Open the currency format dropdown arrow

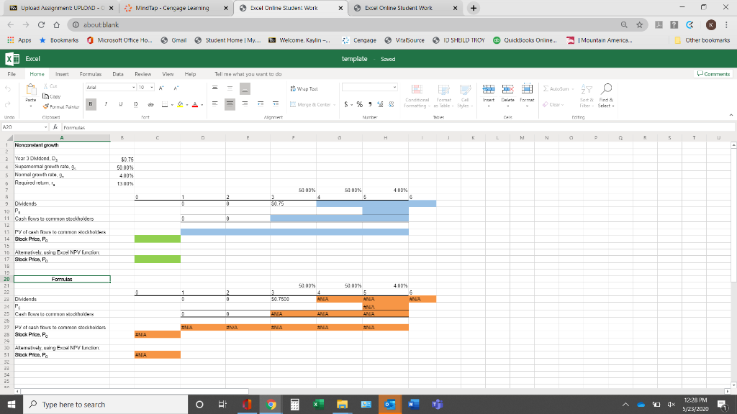click(351, 105)
